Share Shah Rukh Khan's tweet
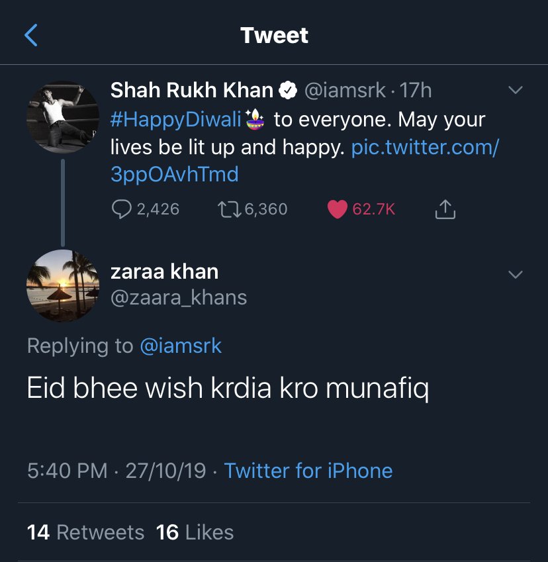 (445, 209)
